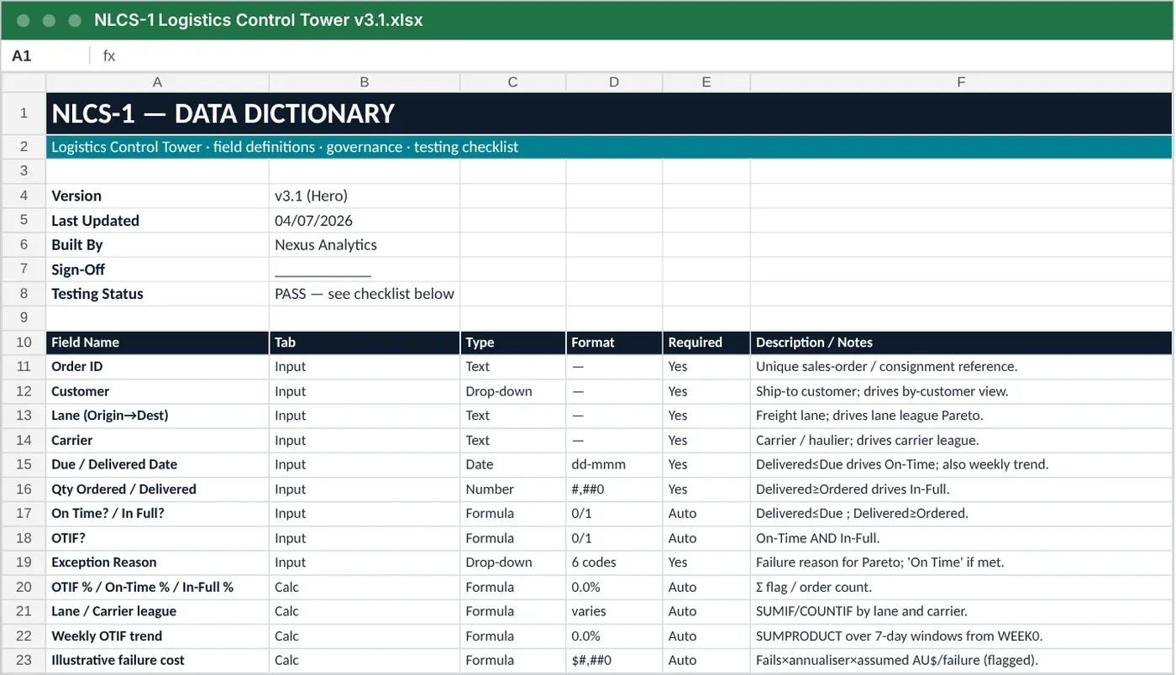Select the 'Qty Ordered / Delivered' cell
Viewport: 1176px width, 675px height.
tap(157, 489)
